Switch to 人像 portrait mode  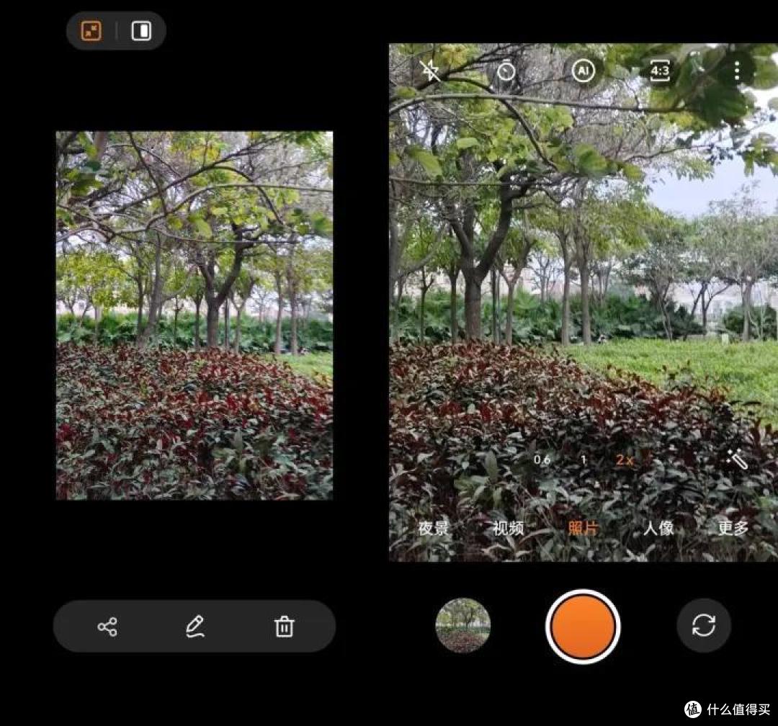(x=658, y=528)
